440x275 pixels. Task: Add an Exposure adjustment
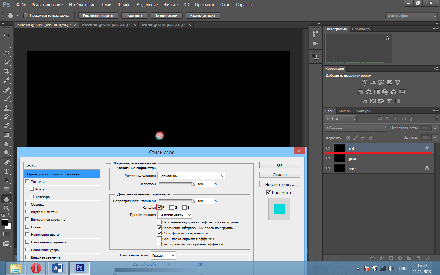389,83
